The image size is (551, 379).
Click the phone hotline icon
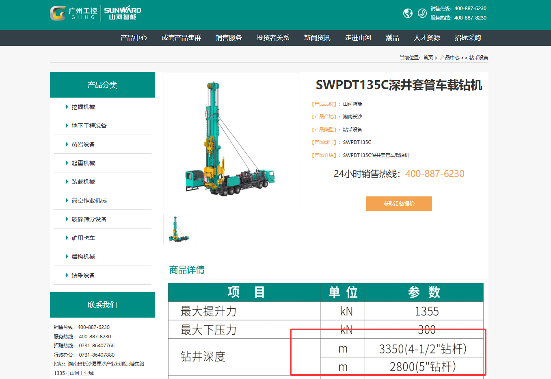422,13
